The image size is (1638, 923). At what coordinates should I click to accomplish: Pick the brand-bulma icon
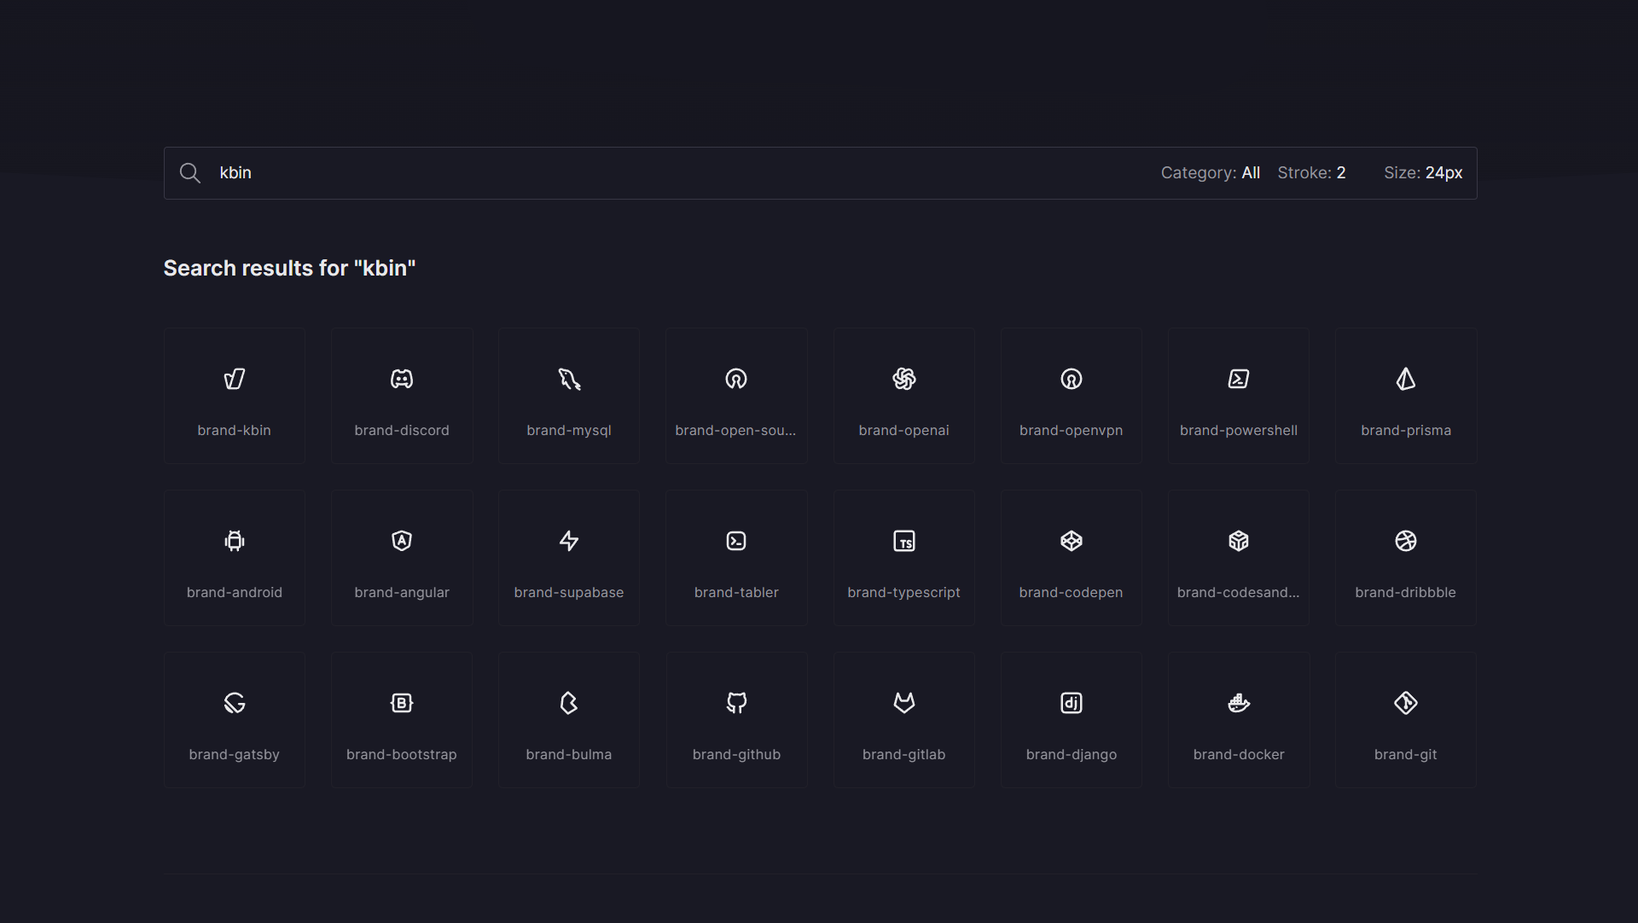point(569,703)
